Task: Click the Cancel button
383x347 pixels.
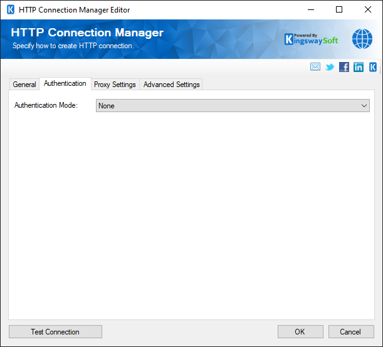Action: 351,331
